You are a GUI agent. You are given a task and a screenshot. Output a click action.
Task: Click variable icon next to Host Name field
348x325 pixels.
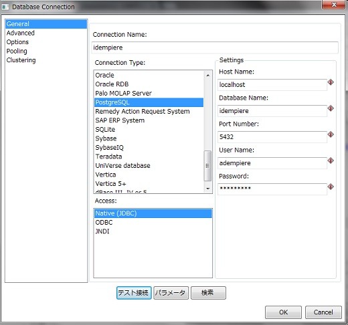pyautogui.click(x=331, y=82)
